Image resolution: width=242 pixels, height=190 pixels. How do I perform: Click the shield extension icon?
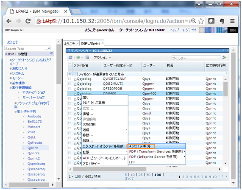[x=211, y=21]
